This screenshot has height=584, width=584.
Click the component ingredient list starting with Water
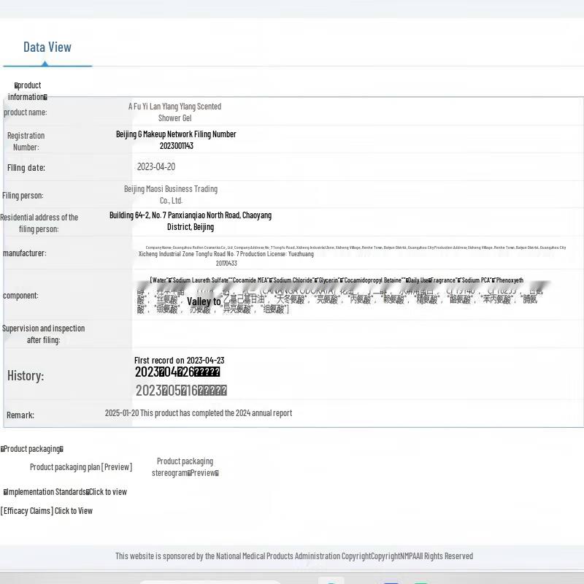point(336,280)
